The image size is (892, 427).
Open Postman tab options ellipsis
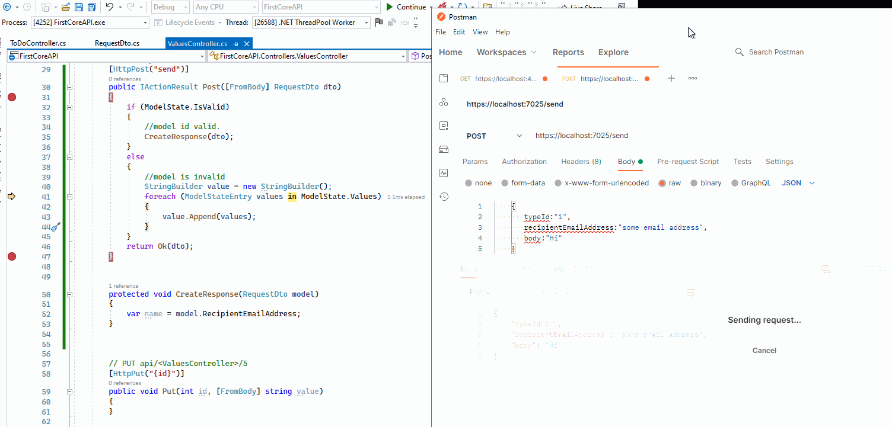[693, 78]
